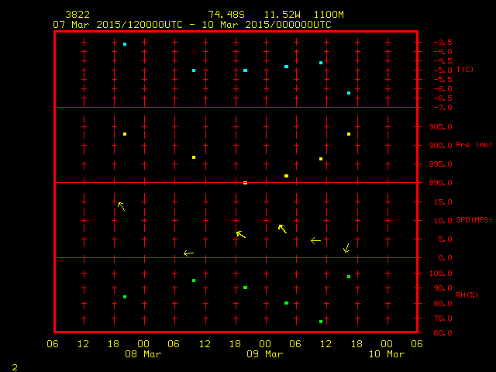Click the T(C) temperature axis label
Screen dimensions: 496x372
(465, 70)
